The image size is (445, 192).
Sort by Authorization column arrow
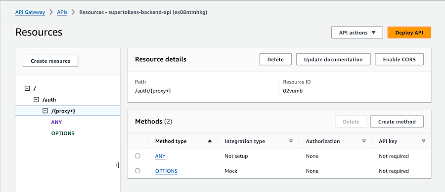[364, 141]
